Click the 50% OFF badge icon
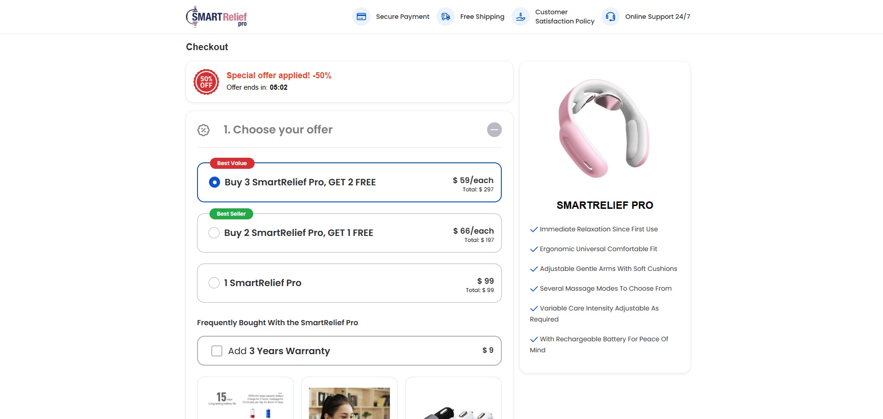Image resolution: width=883 pixels, height=419 pixels. 206,82
